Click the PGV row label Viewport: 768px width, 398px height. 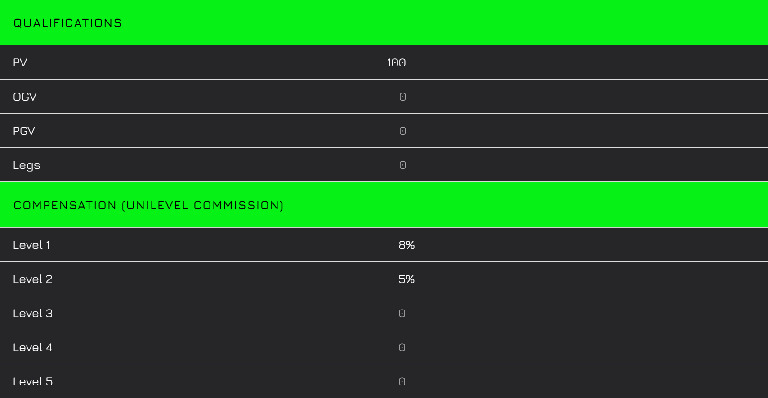(24, 131)
